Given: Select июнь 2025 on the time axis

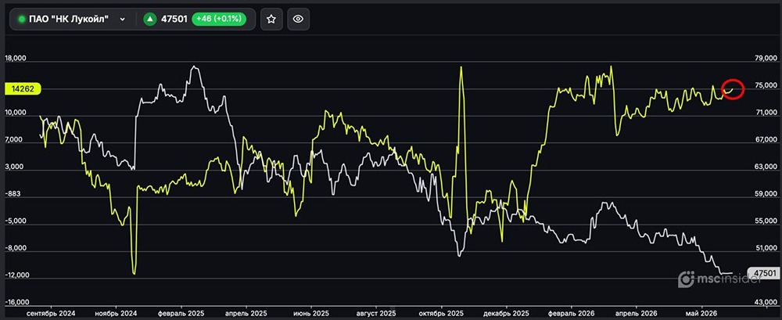Looking at the screenshot, I should click(x=311, y=314).
